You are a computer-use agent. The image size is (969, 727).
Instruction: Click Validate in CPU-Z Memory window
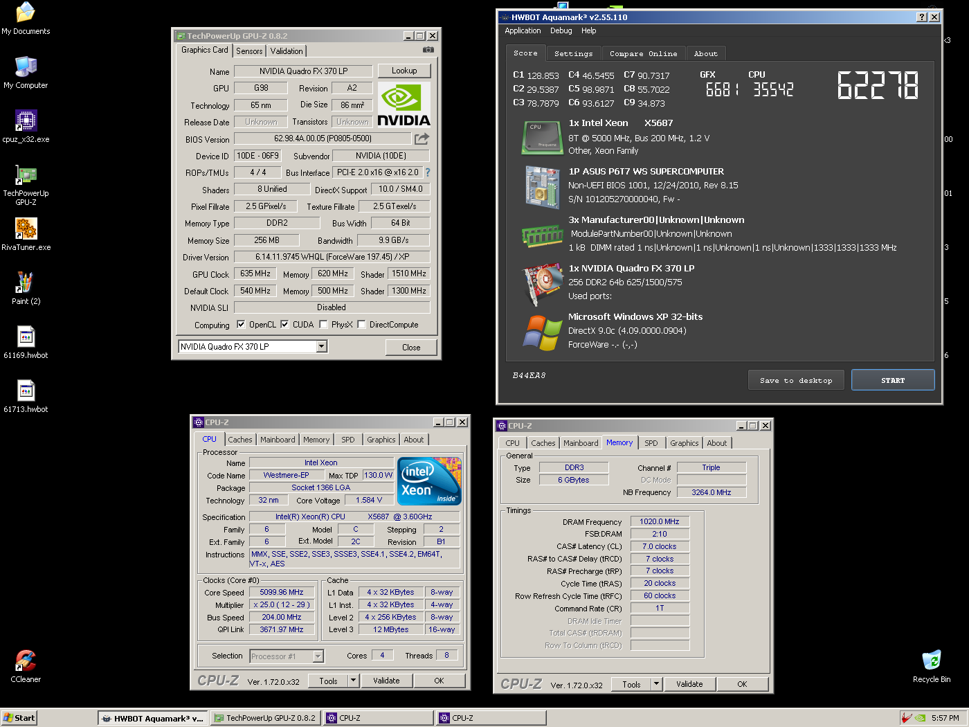click(x=689, y=684)
